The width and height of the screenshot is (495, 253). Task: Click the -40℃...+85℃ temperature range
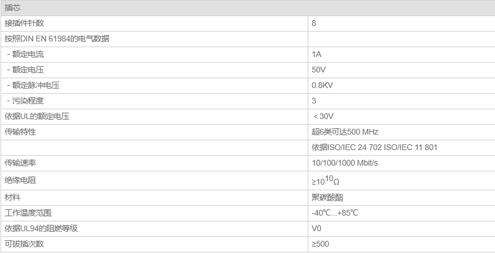tap(335, 213)
